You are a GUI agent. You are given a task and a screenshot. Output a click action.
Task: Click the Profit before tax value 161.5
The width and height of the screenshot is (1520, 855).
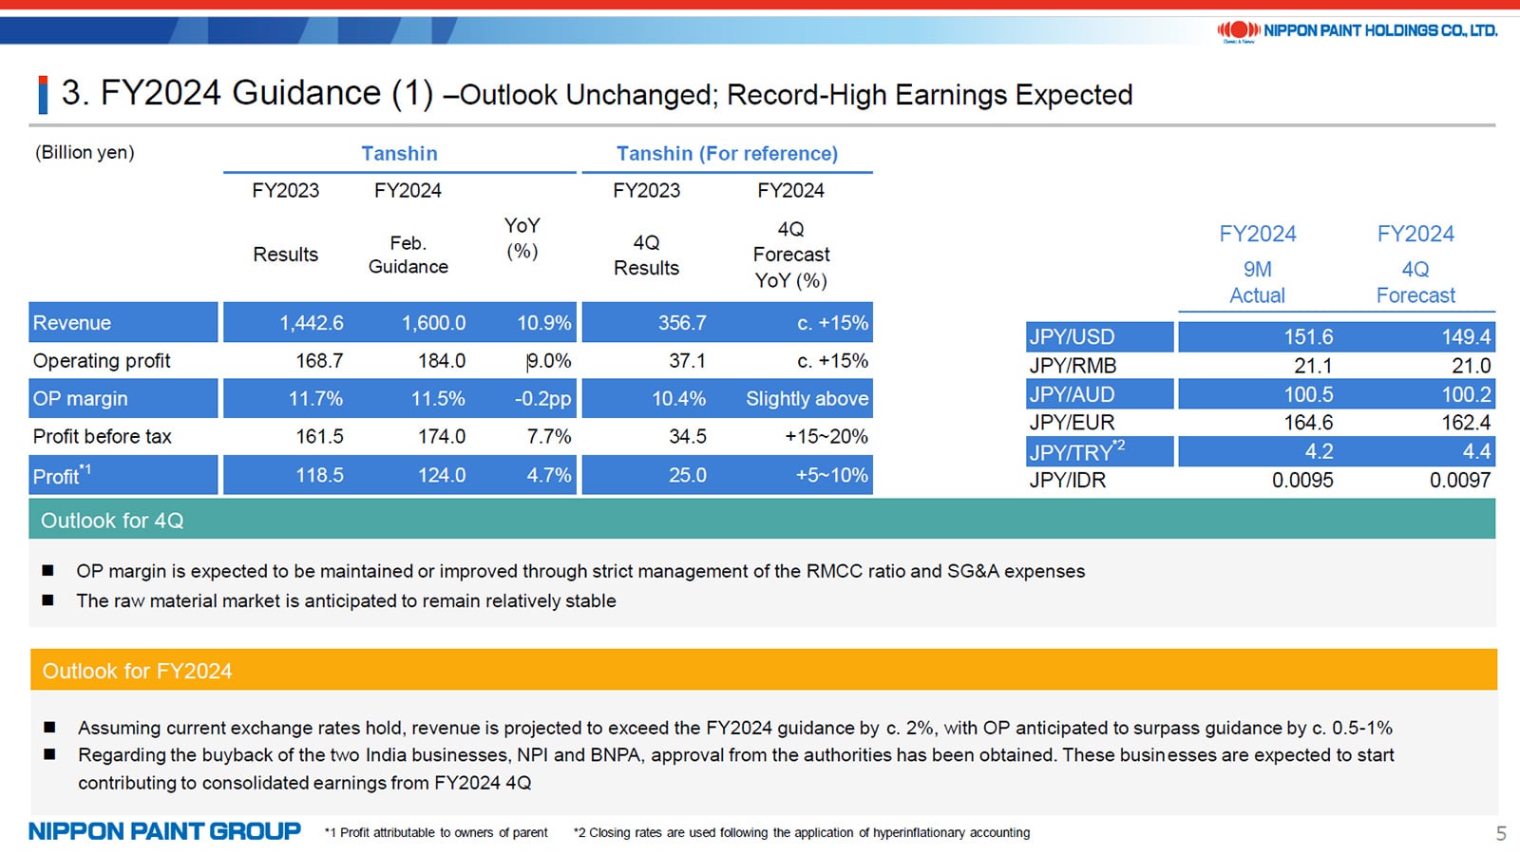pos(319,437)
